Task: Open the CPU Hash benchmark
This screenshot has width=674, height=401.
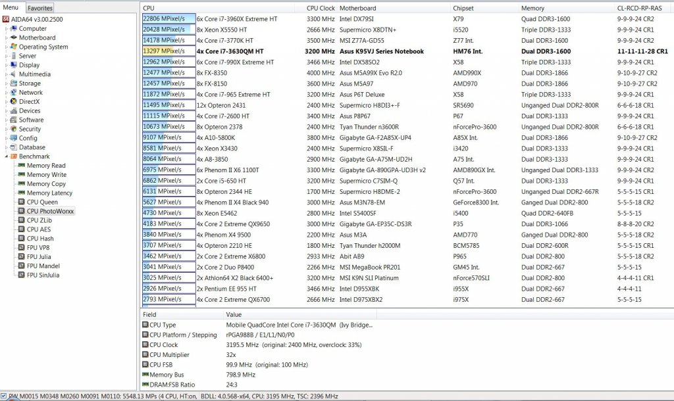Action: (x=40, y=238)
